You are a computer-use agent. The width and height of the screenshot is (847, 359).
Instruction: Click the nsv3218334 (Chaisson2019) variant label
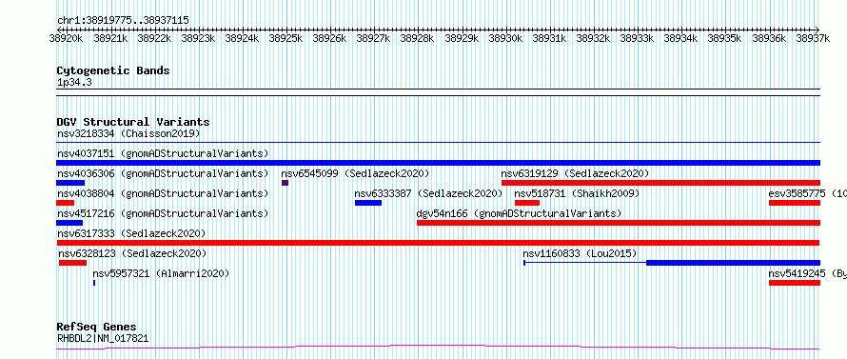pos(128,133)
